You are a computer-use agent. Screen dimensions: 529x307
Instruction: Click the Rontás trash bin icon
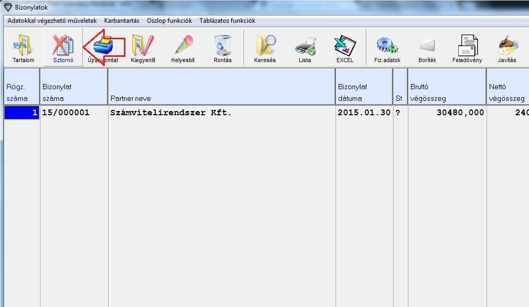click(x=222, y=47)
